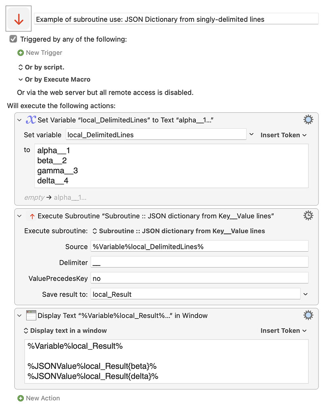Viewport: 324px width, 407px height.
Task: Edit the Delimiter parameter field
Action: coord(199,262)
